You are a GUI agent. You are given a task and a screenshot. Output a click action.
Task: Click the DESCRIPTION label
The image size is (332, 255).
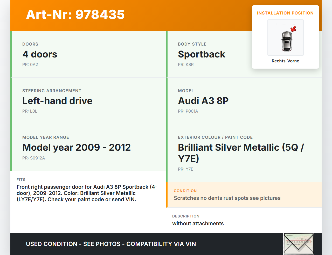point(186,216)
